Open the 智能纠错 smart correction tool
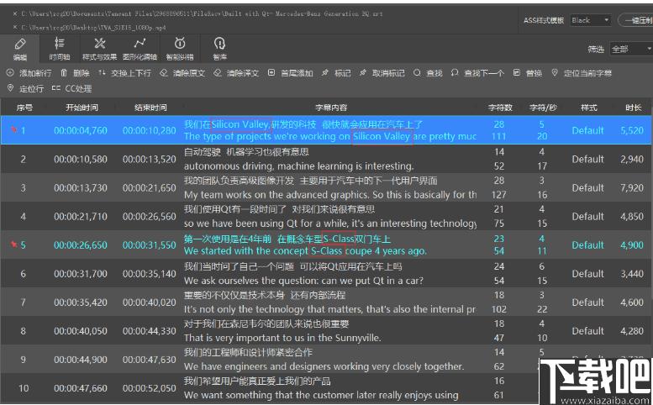The height and width of the screenshot is (405, 653). tap(180, 49)
